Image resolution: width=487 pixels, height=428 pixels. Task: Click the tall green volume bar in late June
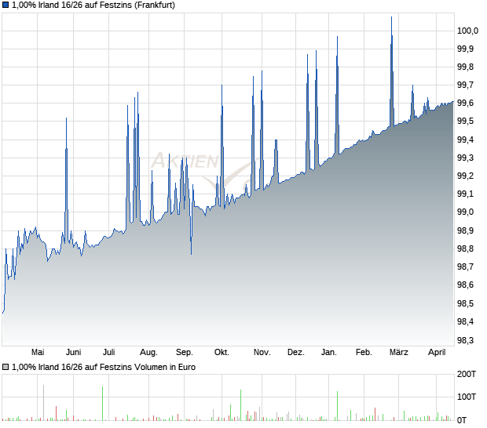coord(102,404)
